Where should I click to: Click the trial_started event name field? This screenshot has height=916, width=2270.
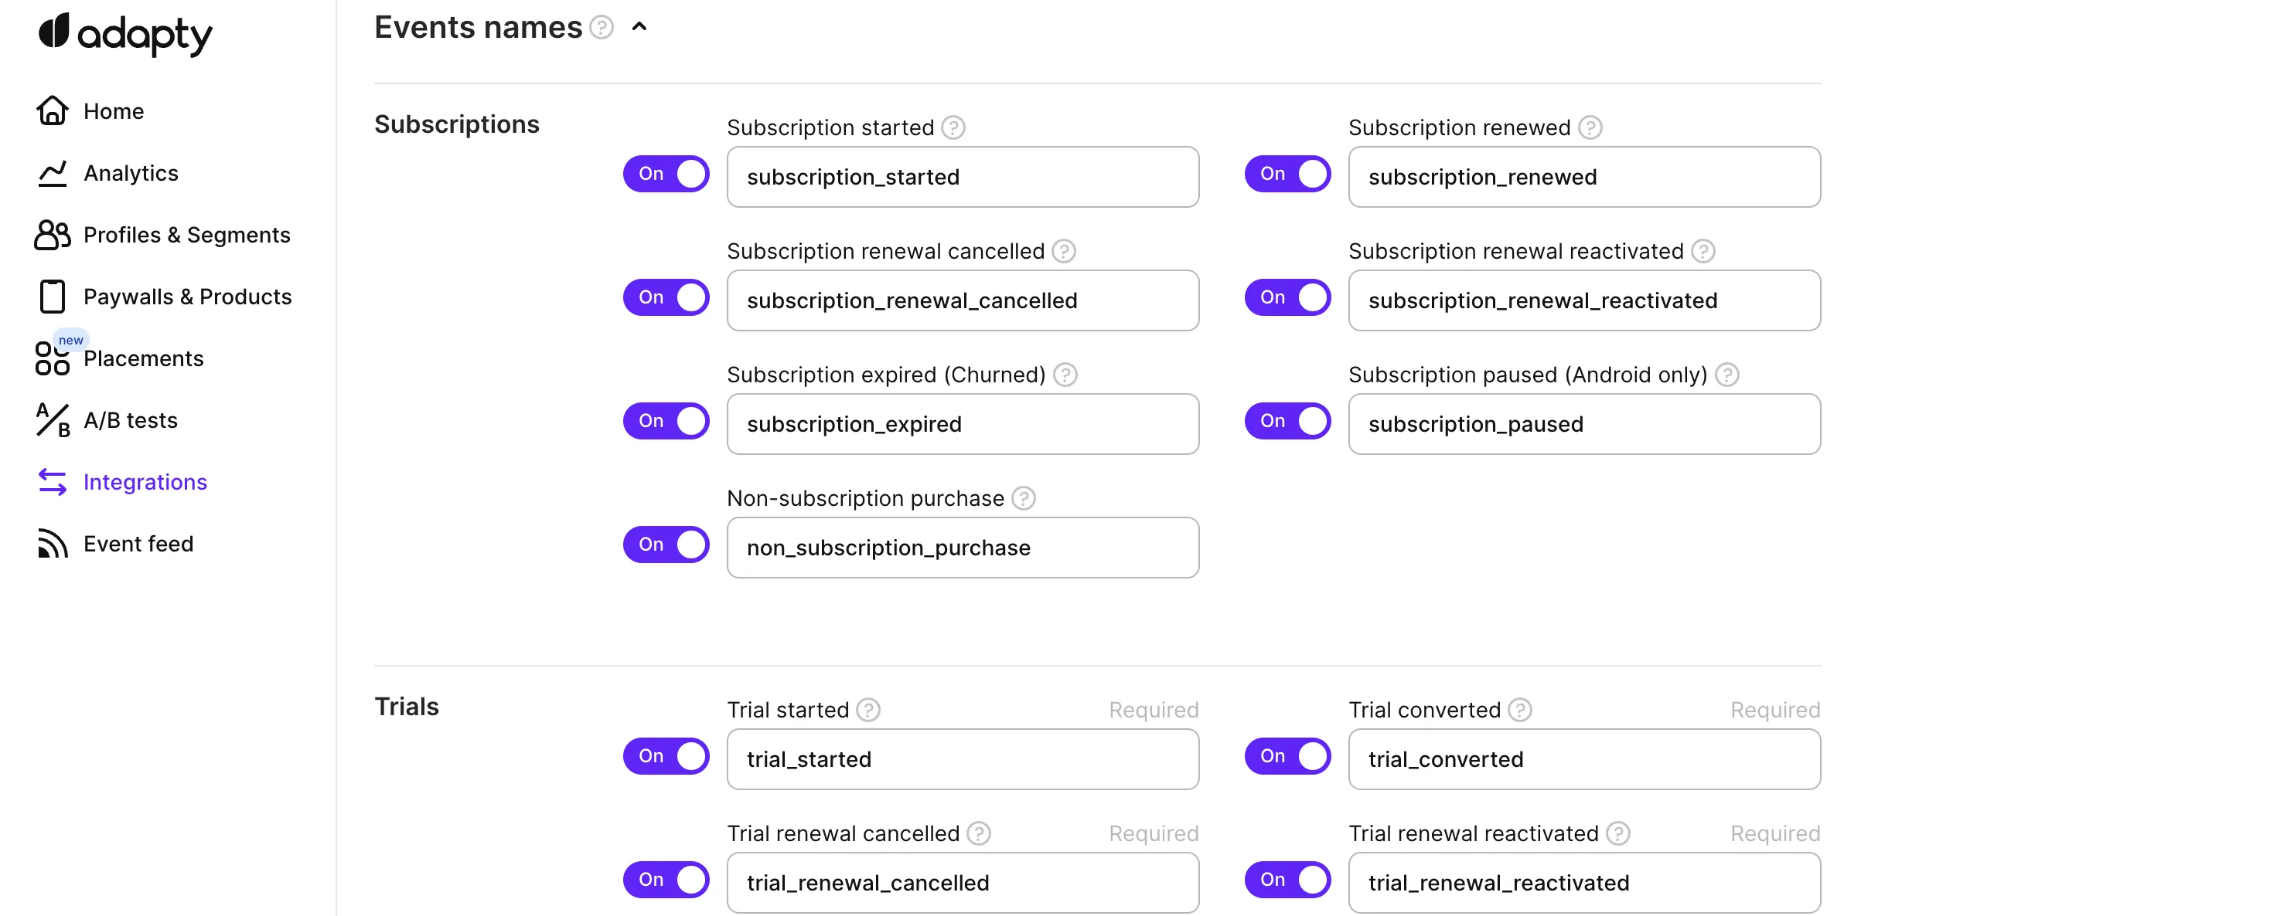pyautogui.click(x=963, y=759)
